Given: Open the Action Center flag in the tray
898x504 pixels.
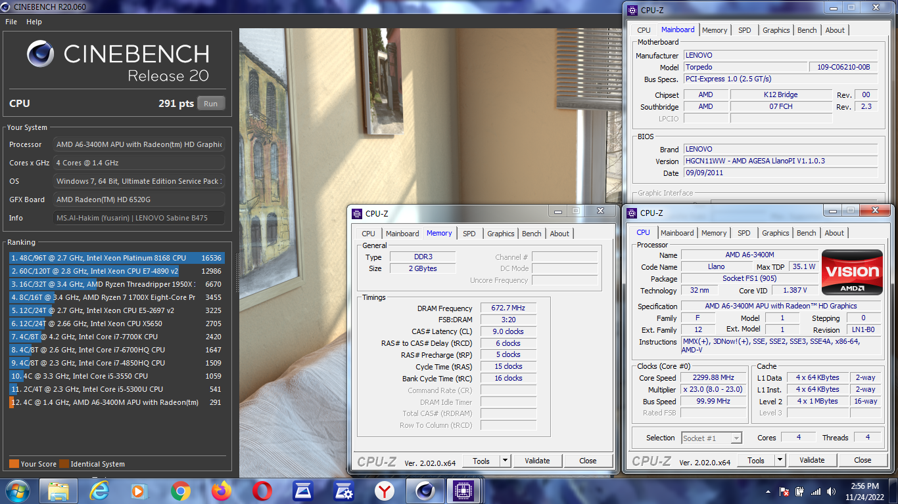Looking at the screenshot, I should tap(784, 492).
